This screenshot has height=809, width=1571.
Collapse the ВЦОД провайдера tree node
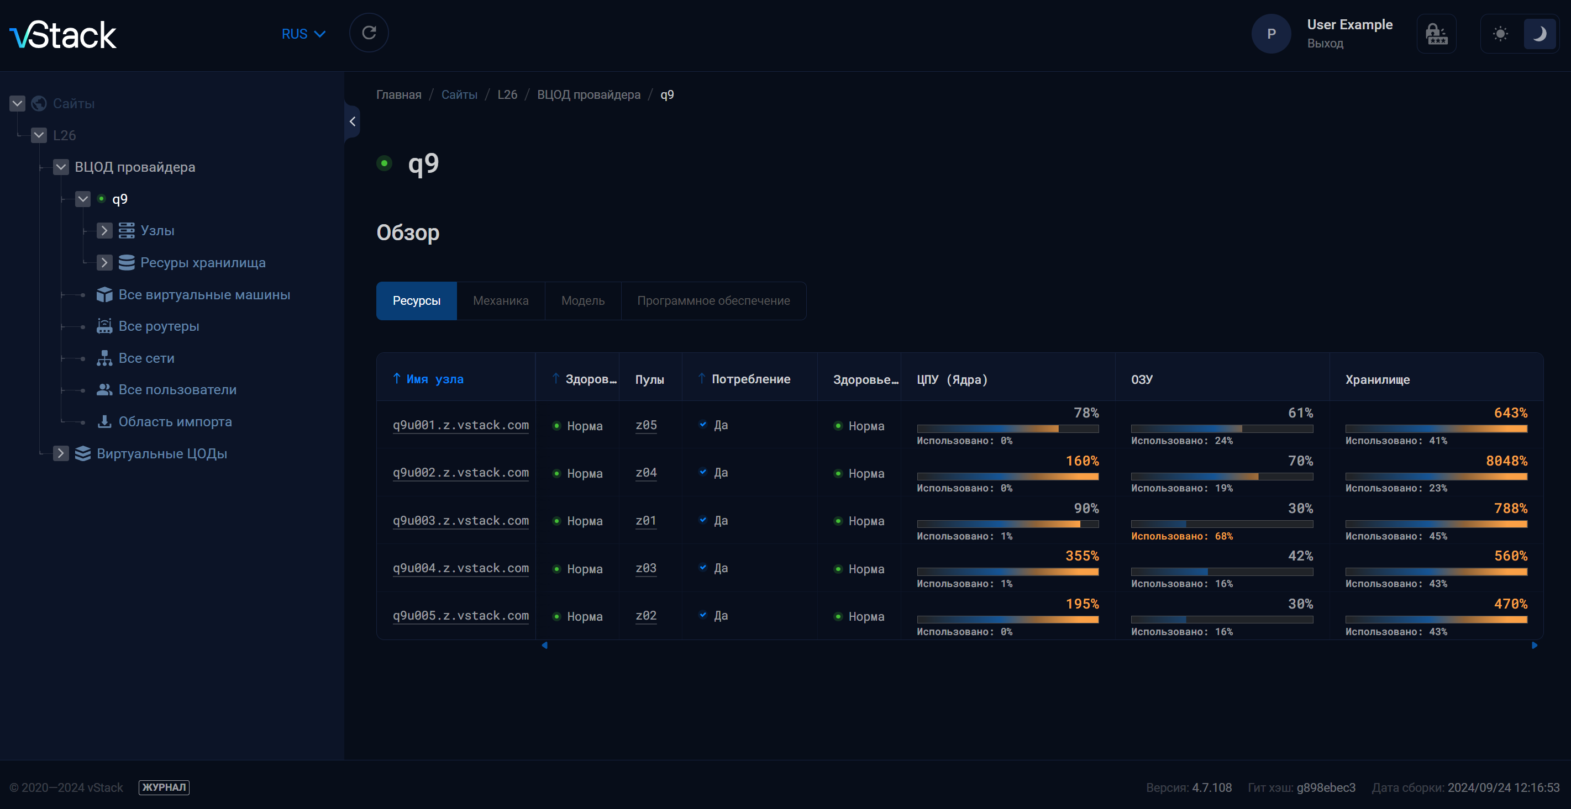[x=61, y=167]
